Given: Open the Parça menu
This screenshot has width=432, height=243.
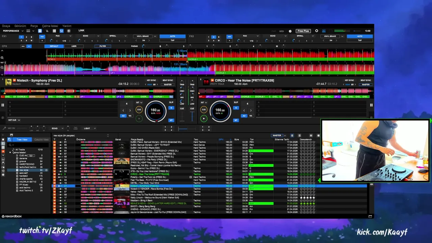Looking at the screenshot, I should tap(34, 26).
